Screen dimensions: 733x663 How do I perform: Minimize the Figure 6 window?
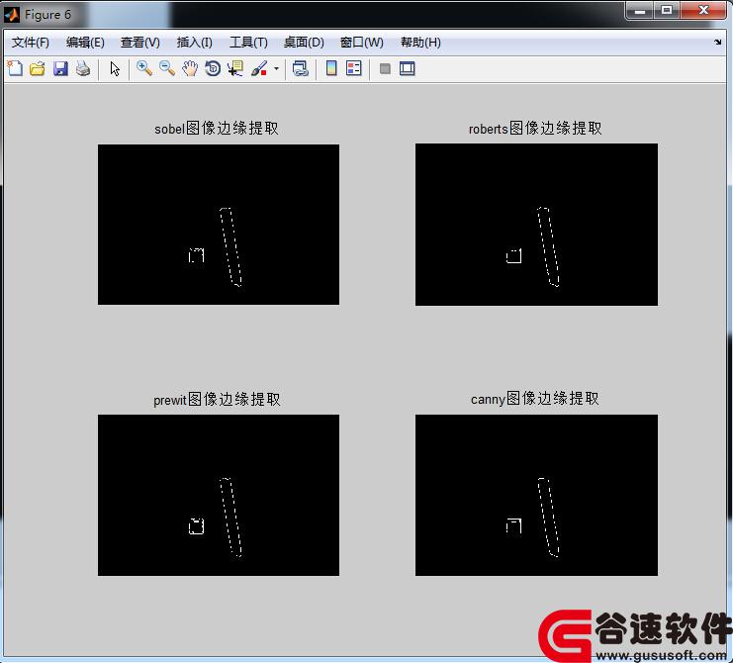pos(640,11)
